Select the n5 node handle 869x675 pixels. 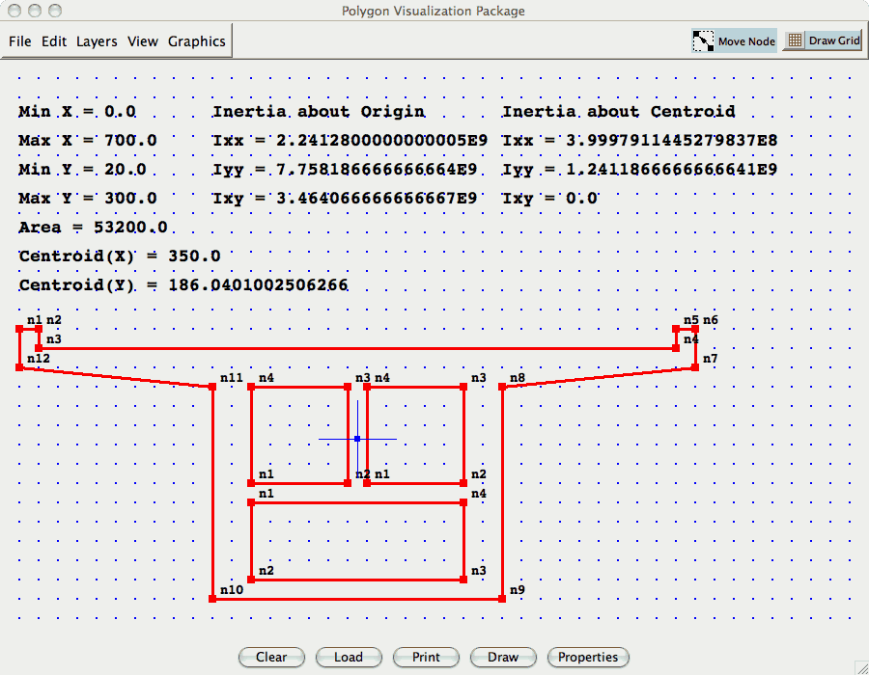coord(676,329)
